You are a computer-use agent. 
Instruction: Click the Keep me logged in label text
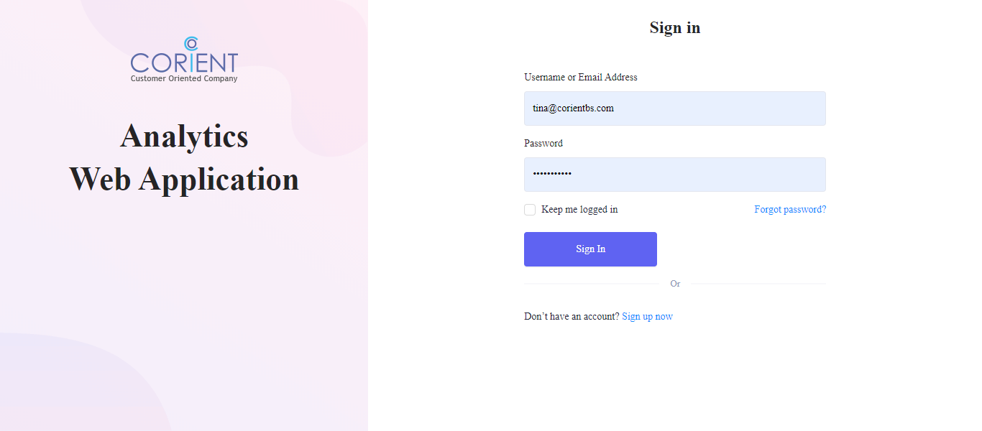click(579, 210)
